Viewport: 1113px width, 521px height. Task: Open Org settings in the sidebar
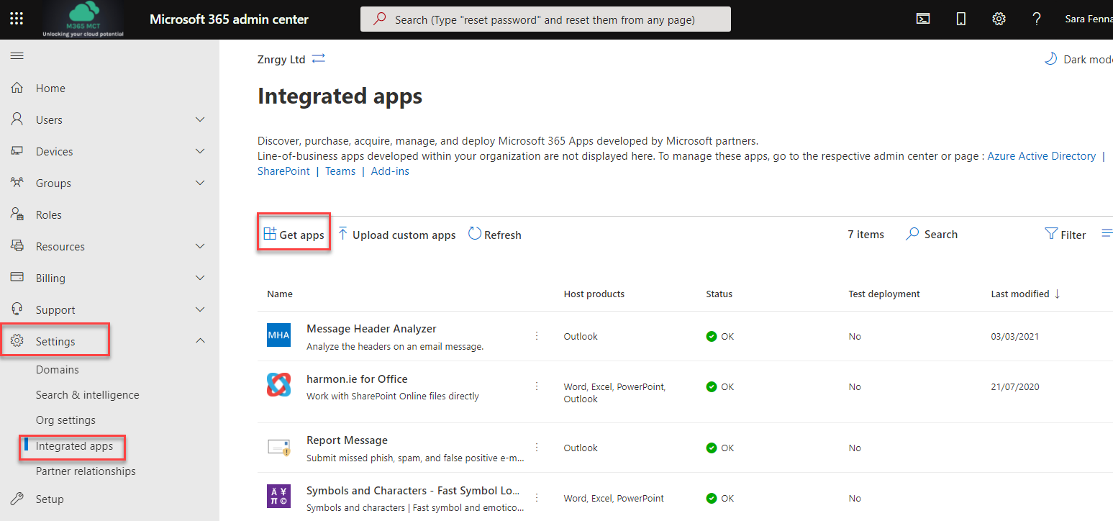pyautogui.click(x=65, y=420)
